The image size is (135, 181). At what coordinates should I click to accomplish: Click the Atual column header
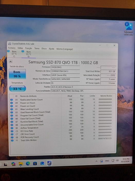70,96
